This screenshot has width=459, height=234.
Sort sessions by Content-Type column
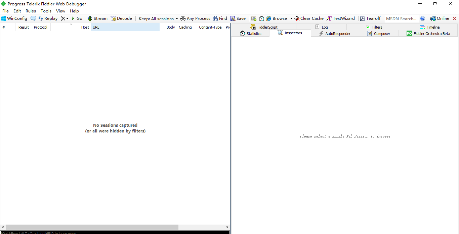click(210, 27)
